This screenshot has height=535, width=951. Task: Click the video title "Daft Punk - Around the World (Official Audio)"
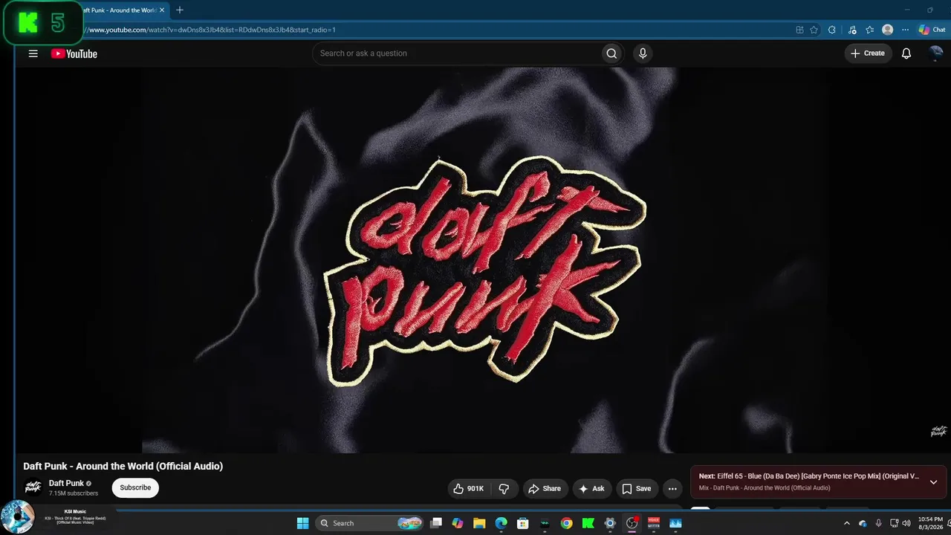123,467
